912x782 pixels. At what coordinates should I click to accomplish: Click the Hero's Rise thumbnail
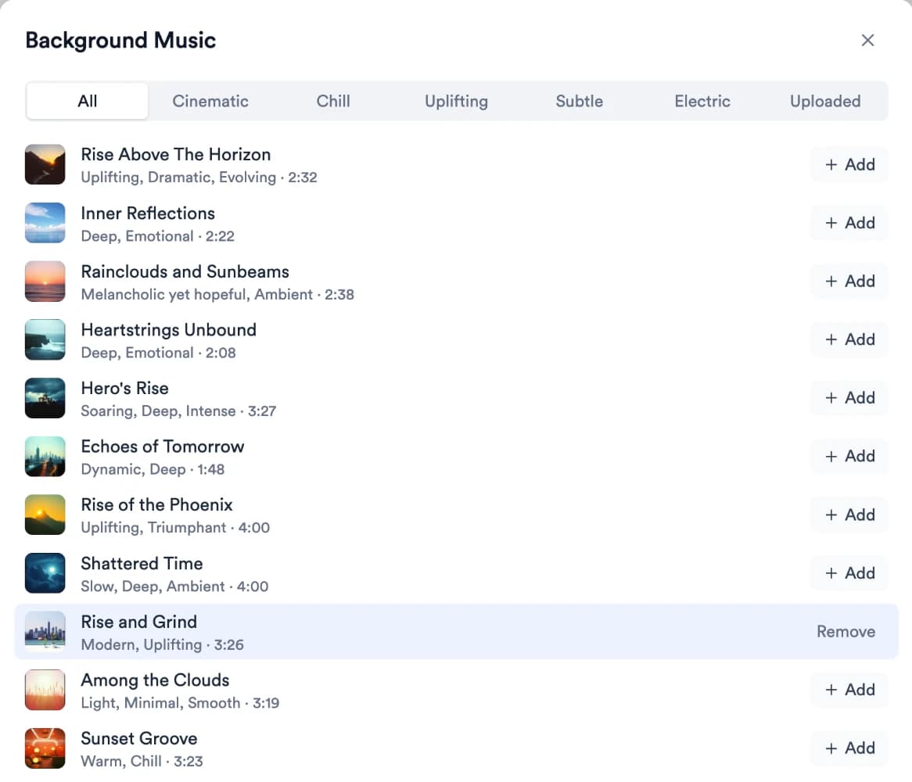point(45,398)
